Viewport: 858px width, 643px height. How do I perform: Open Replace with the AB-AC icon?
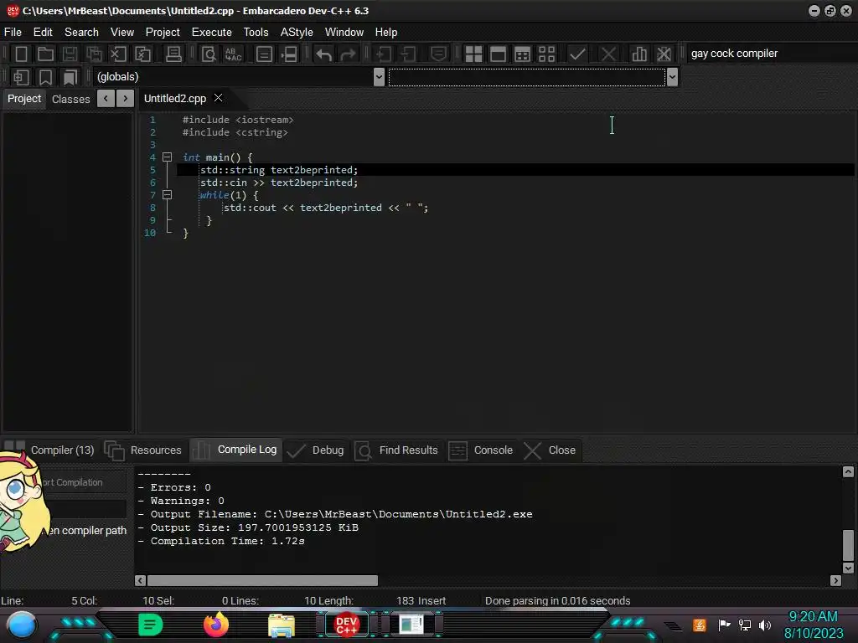[233, 54]
